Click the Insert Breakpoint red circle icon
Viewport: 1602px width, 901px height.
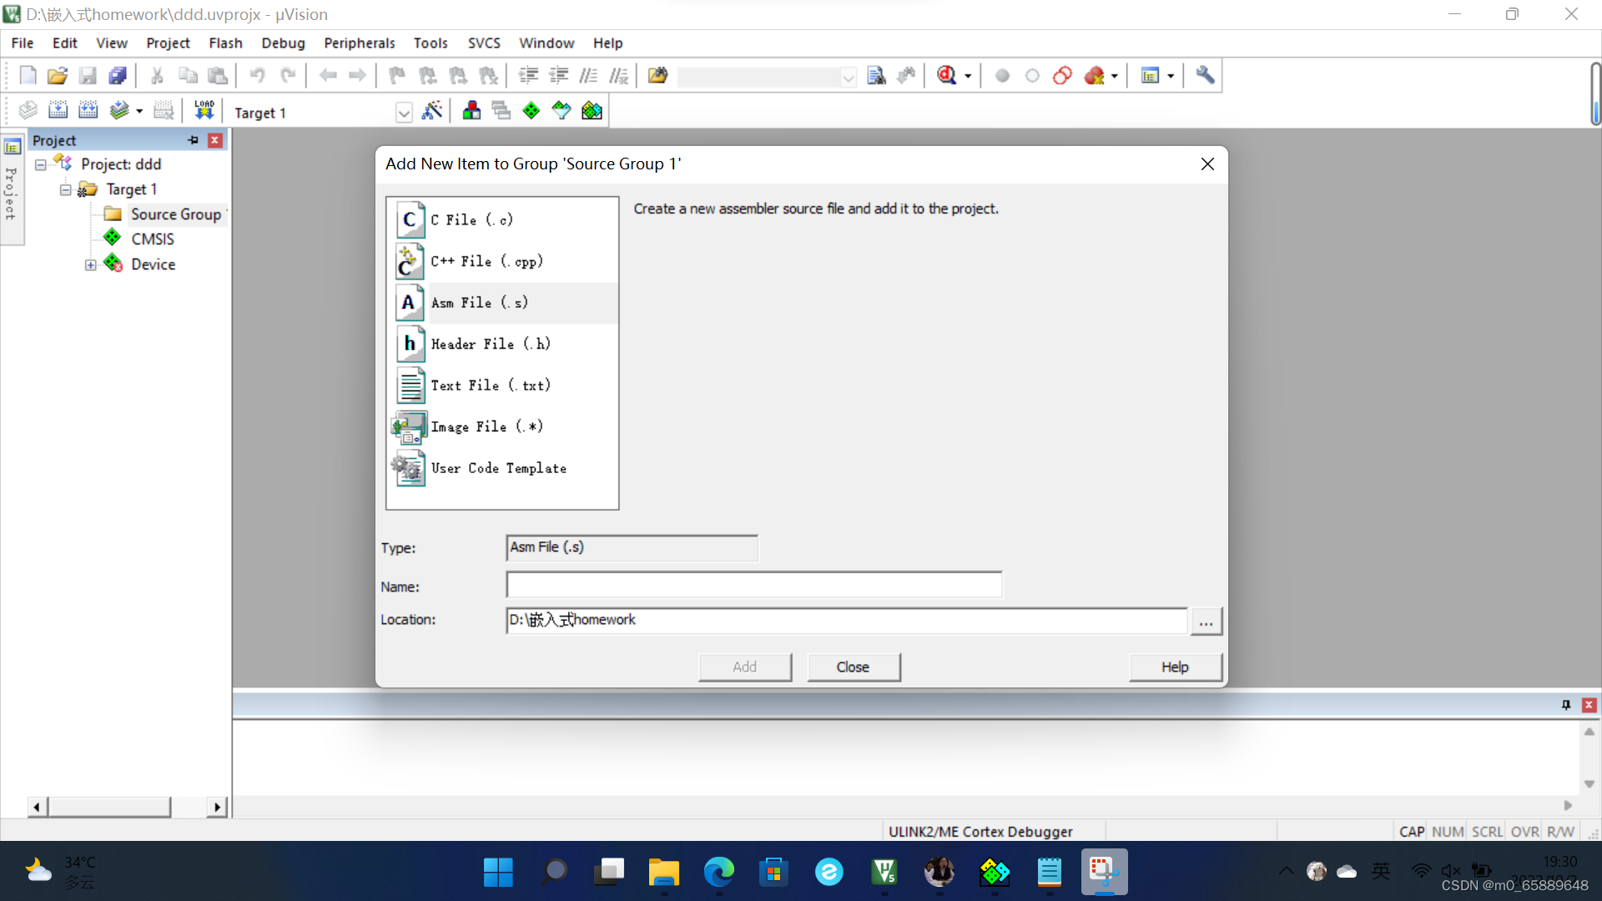click(1002, 76)
